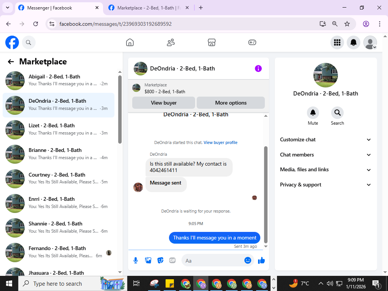The width and height of the screenshot is (388, 291).
Task: Click the $800 - 2-Bed, 1-Bath listing banner
Action: click(199, 88)
